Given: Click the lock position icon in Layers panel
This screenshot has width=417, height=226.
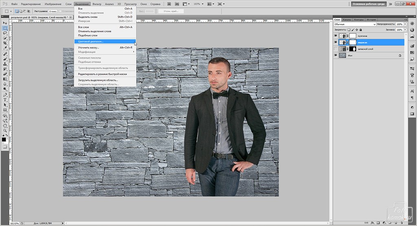Looking at the screenshot, I should (x=357, y=30).
